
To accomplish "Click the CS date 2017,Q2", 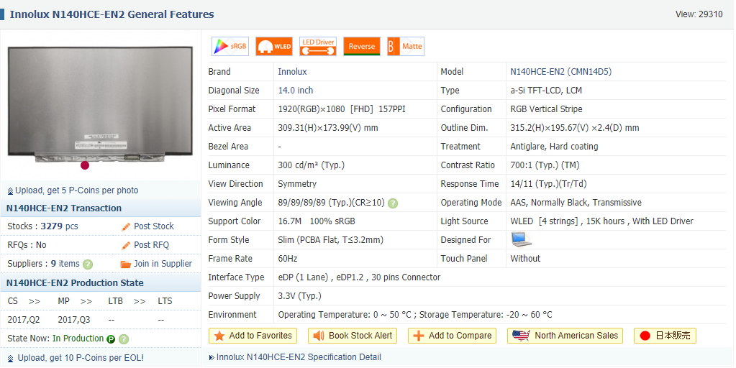I will pyautogui.click(x=24, y=320).
